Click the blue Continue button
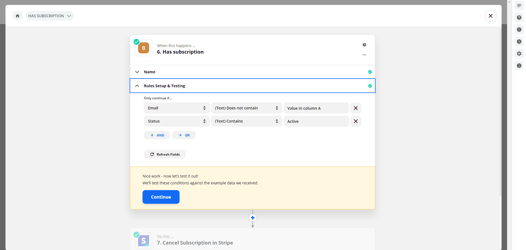This screenshot has height=250, width=526. [x=161, y=197]
